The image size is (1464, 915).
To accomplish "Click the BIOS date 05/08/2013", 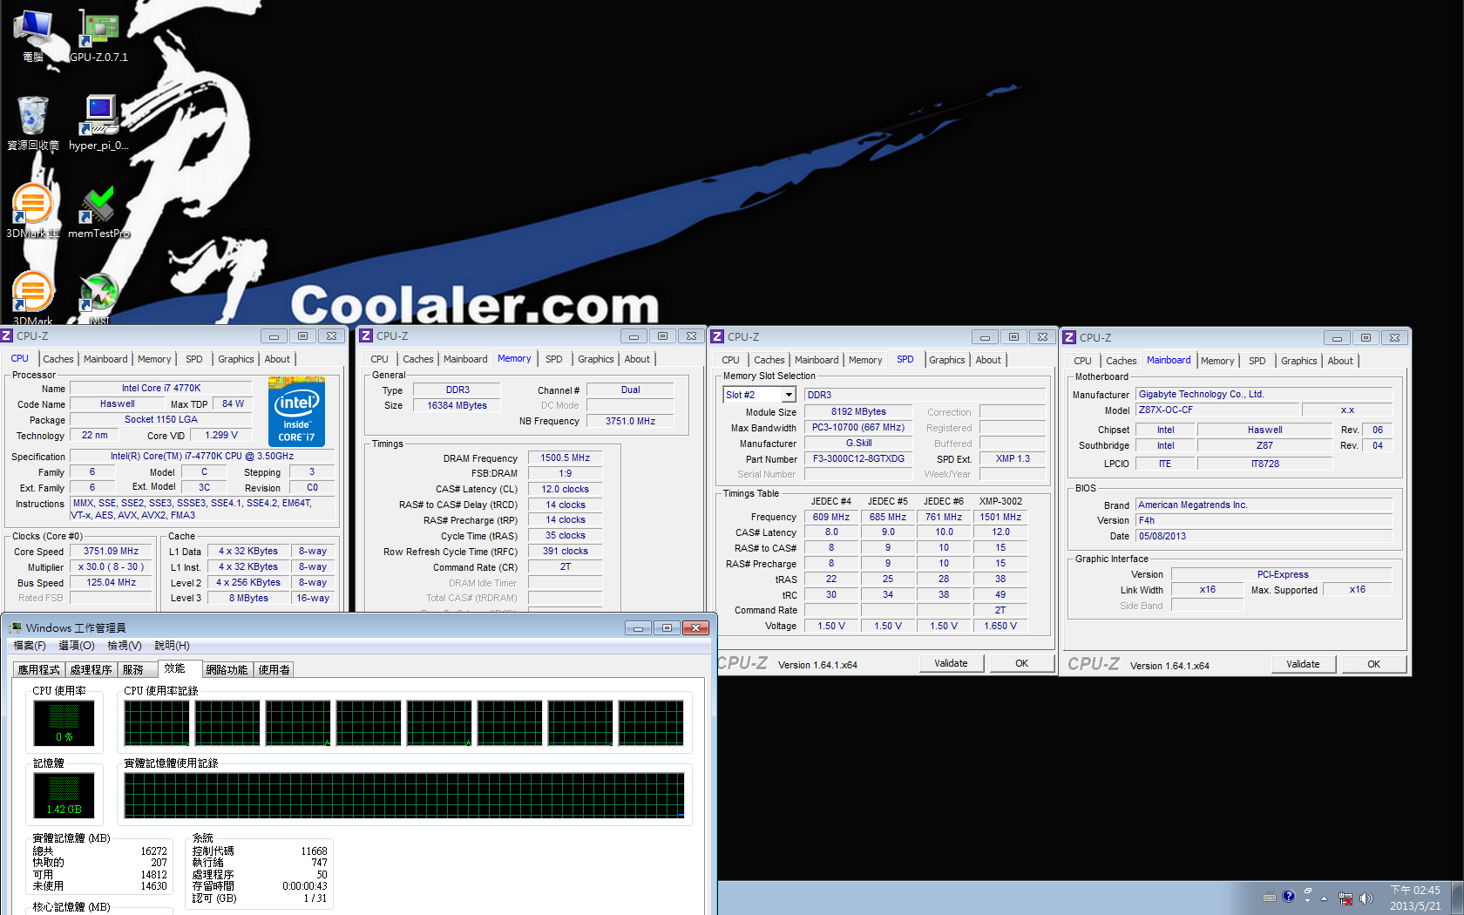I will pos(1264,536).
